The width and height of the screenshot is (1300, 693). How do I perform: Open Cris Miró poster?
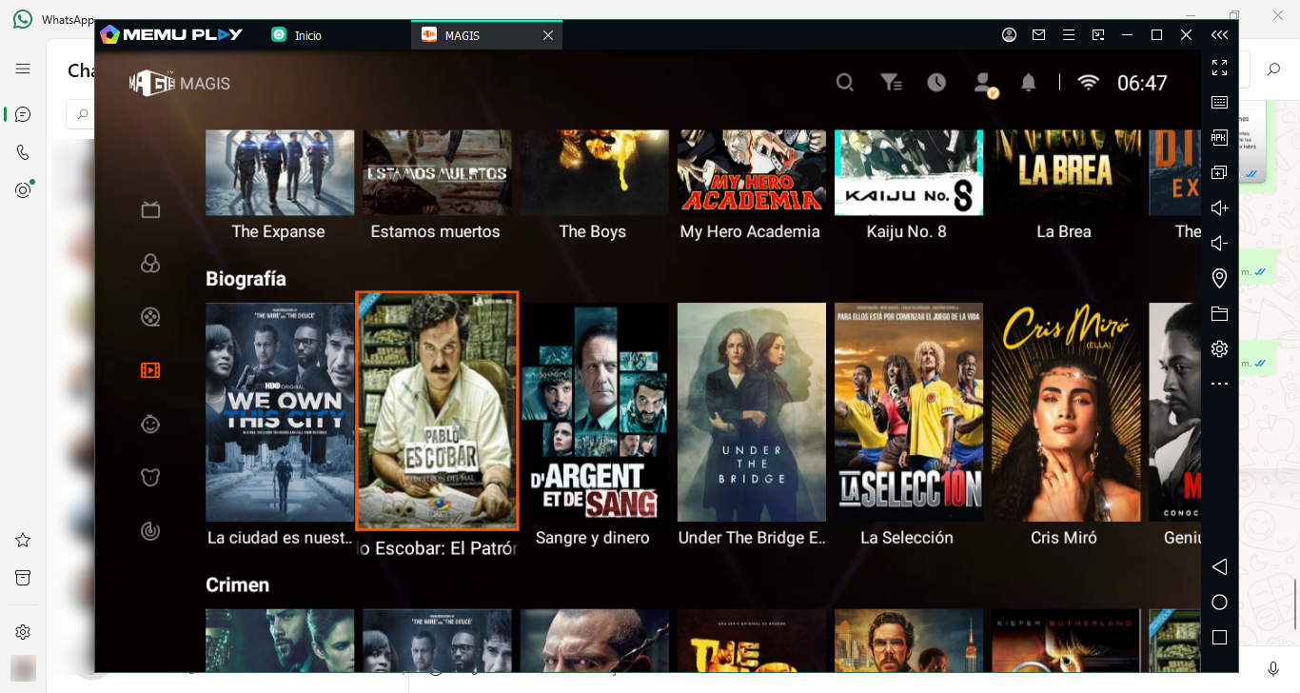click(1066, 412)
